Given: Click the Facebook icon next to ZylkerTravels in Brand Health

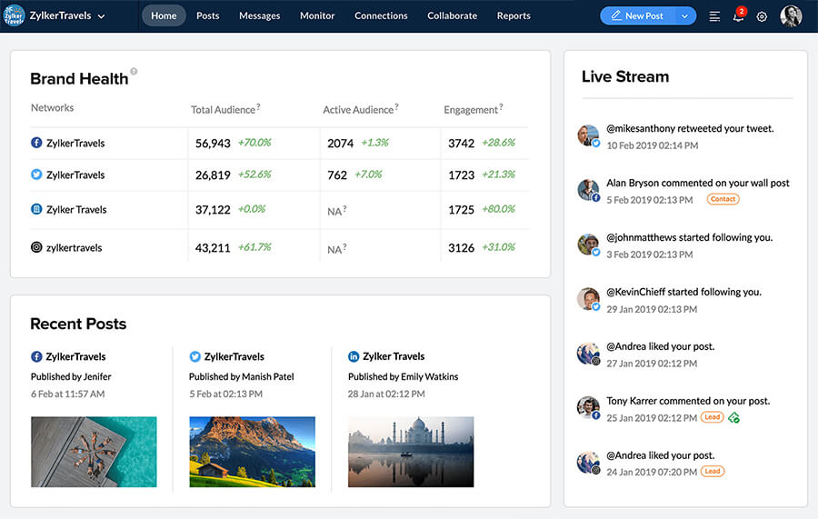Looking at the screenshot, I should click(36, 143).
